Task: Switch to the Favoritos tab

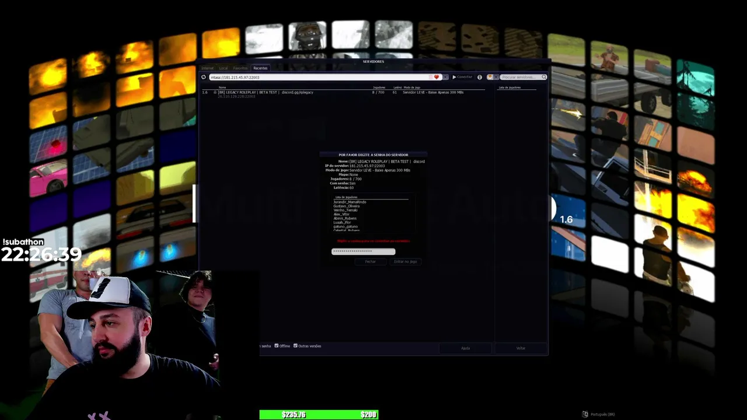Action: pyautogui.click(x=240, y=68)
